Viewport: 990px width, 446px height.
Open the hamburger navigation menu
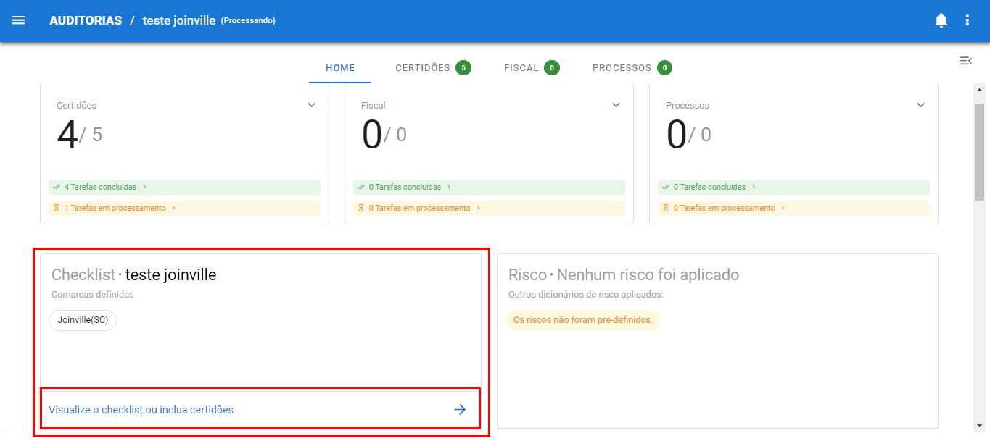pyautogui.click(x=19, y=20)
